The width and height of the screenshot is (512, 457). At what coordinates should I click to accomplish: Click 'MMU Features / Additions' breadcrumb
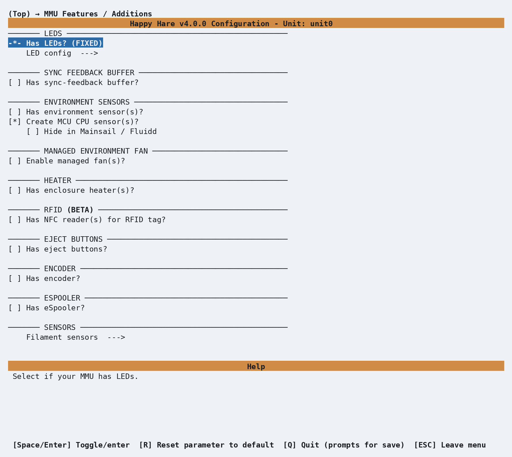pos(98,14)
